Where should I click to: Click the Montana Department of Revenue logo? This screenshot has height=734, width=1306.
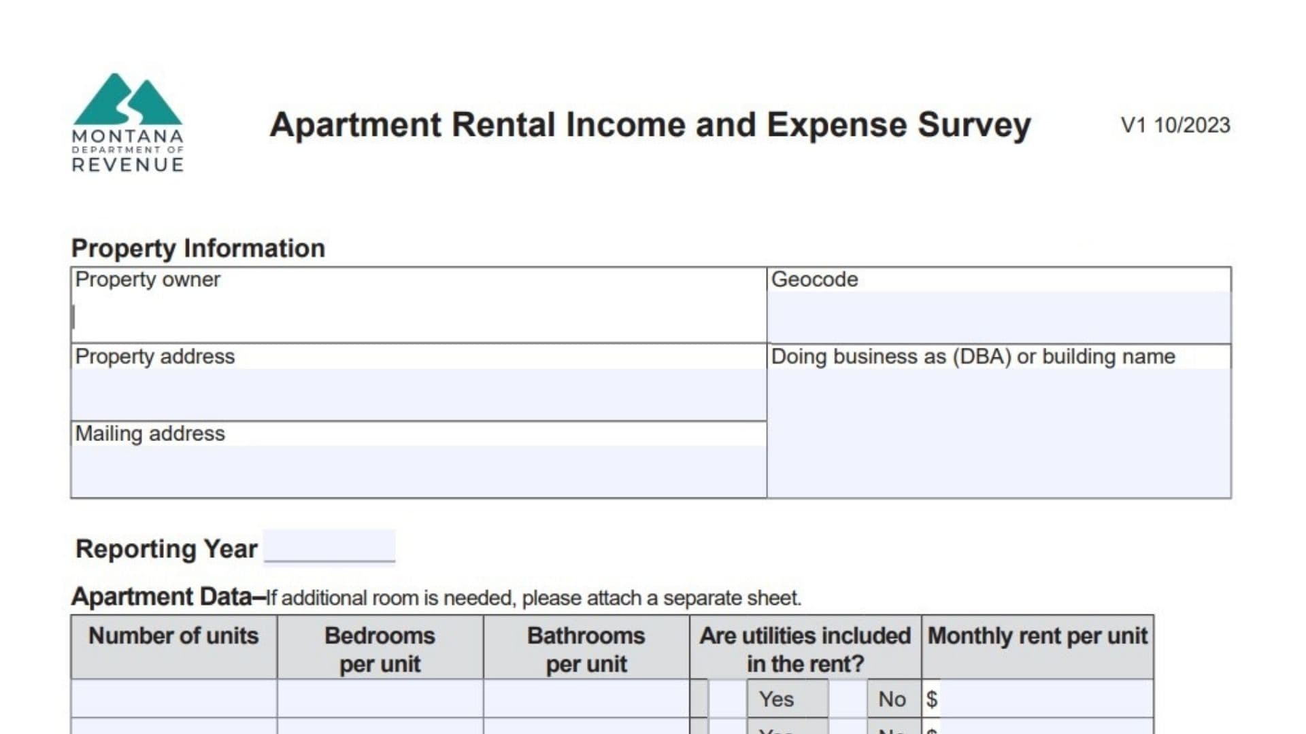tap(127, 122)
